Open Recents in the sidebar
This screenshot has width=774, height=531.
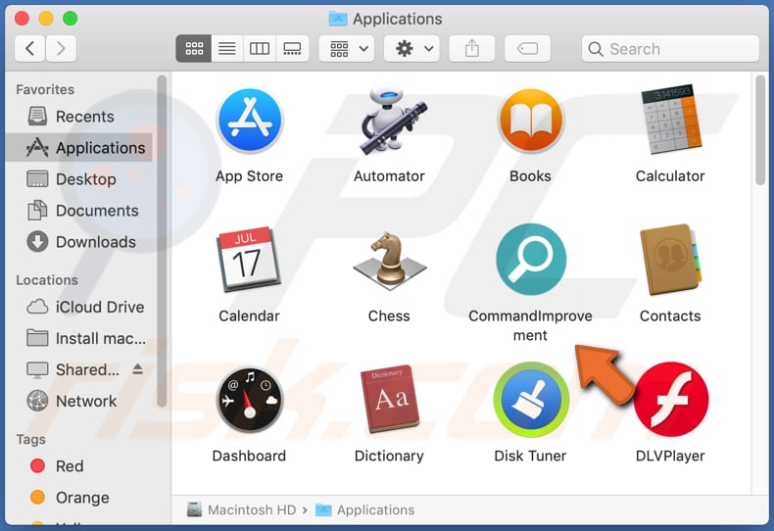click(x=79, y=117)
